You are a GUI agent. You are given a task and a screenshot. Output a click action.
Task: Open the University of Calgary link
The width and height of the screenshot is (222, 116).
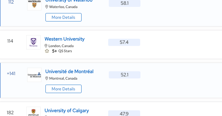(x=67, y=111)
